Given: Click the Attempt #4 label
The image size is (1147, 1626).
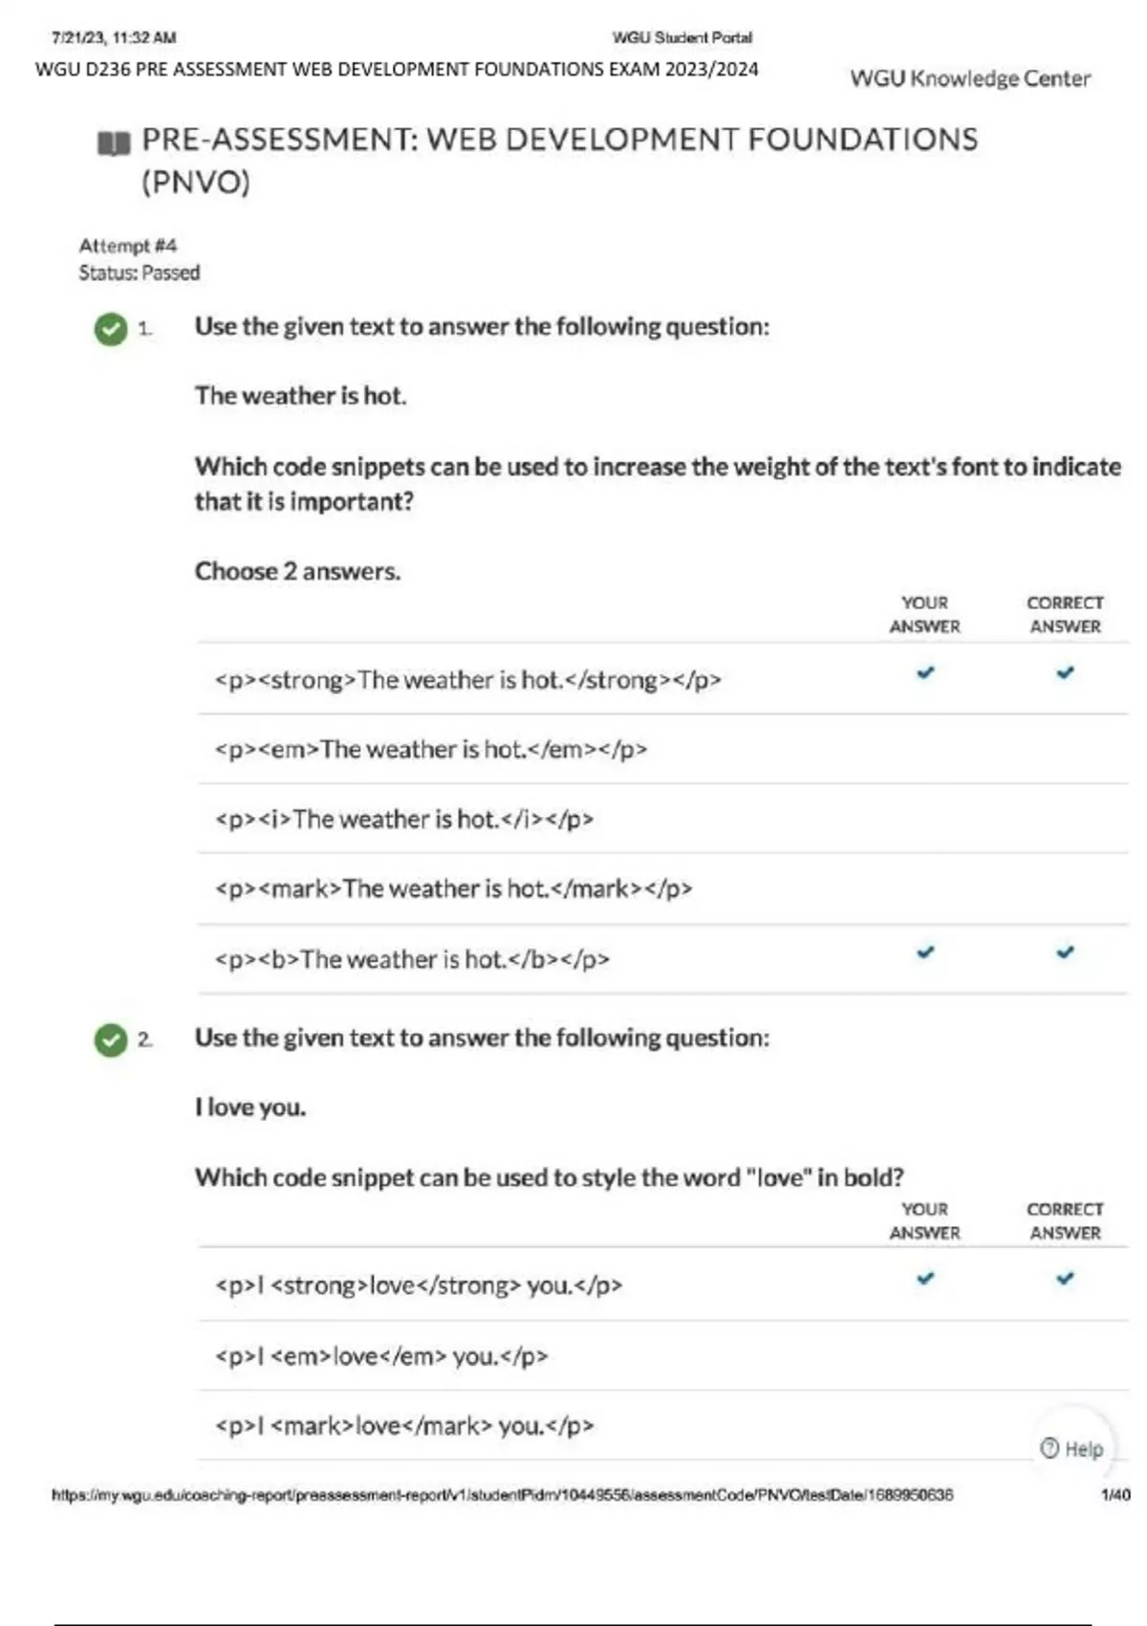Looking at the screenshot, I should pyautogui.click(x=128, y=246).
